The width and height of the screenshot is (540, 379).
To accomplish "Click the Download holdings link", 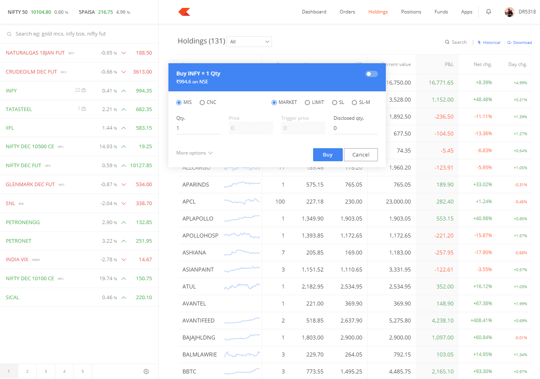I will click(519, 42).
